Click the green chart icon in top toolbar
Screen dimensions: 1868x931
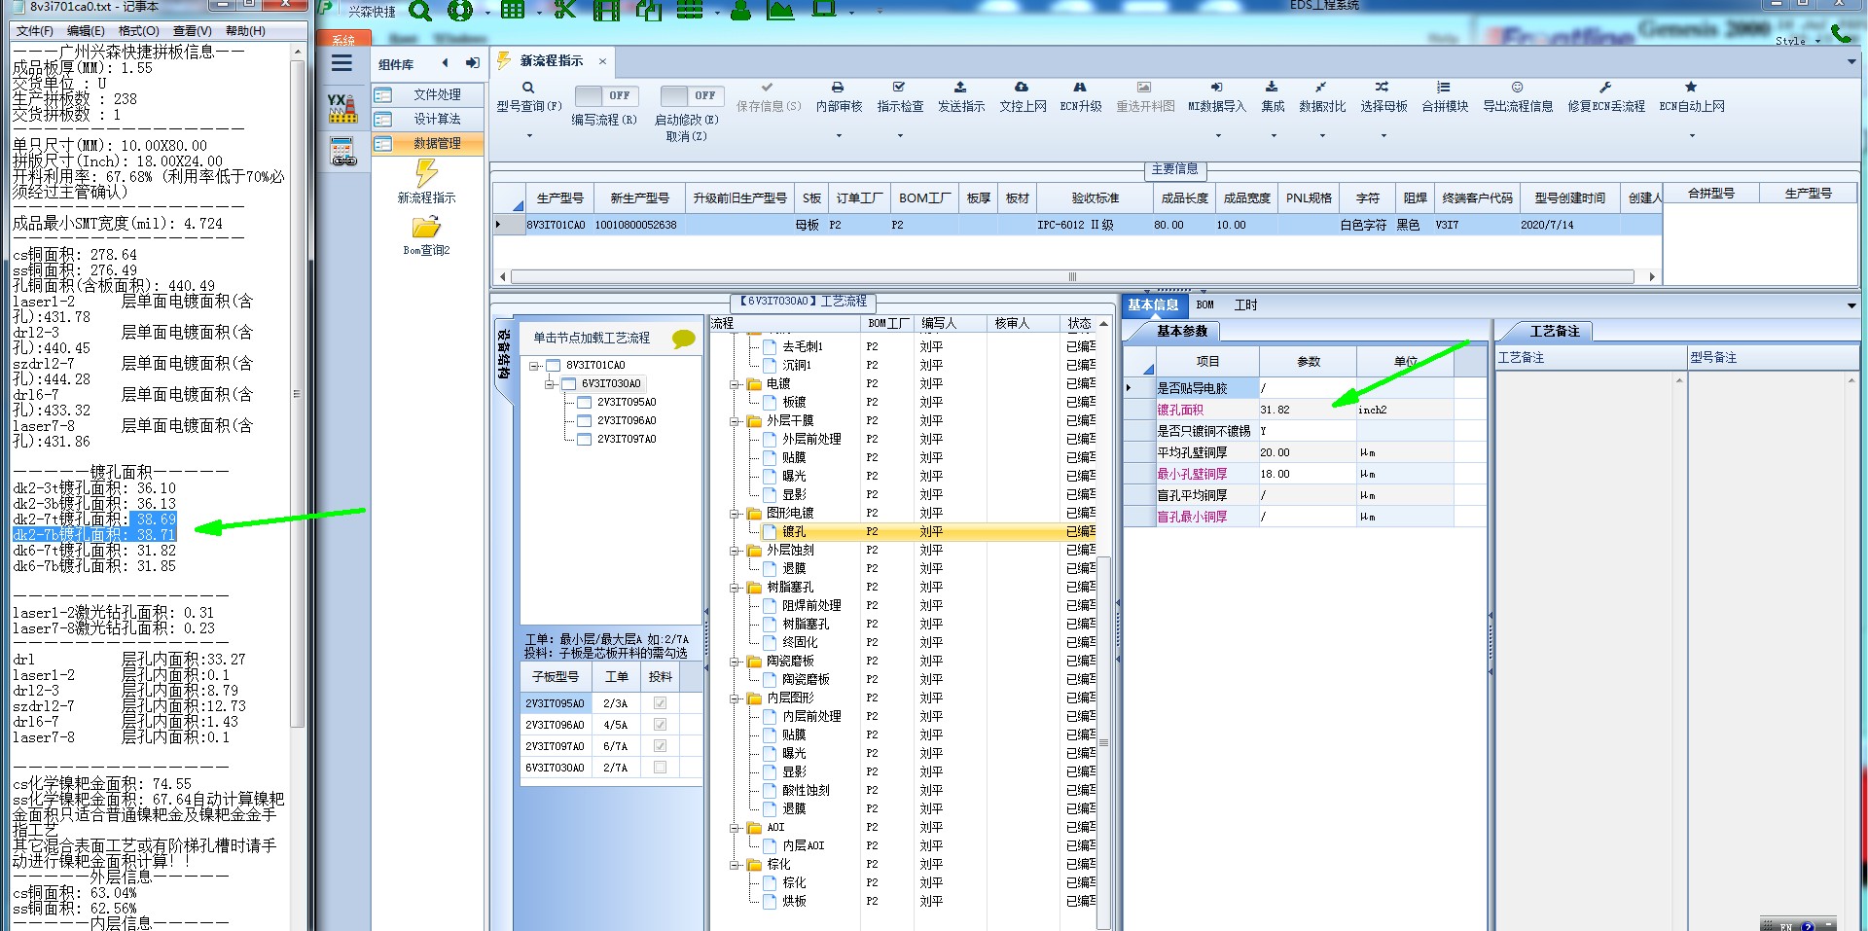coord(780,10)
